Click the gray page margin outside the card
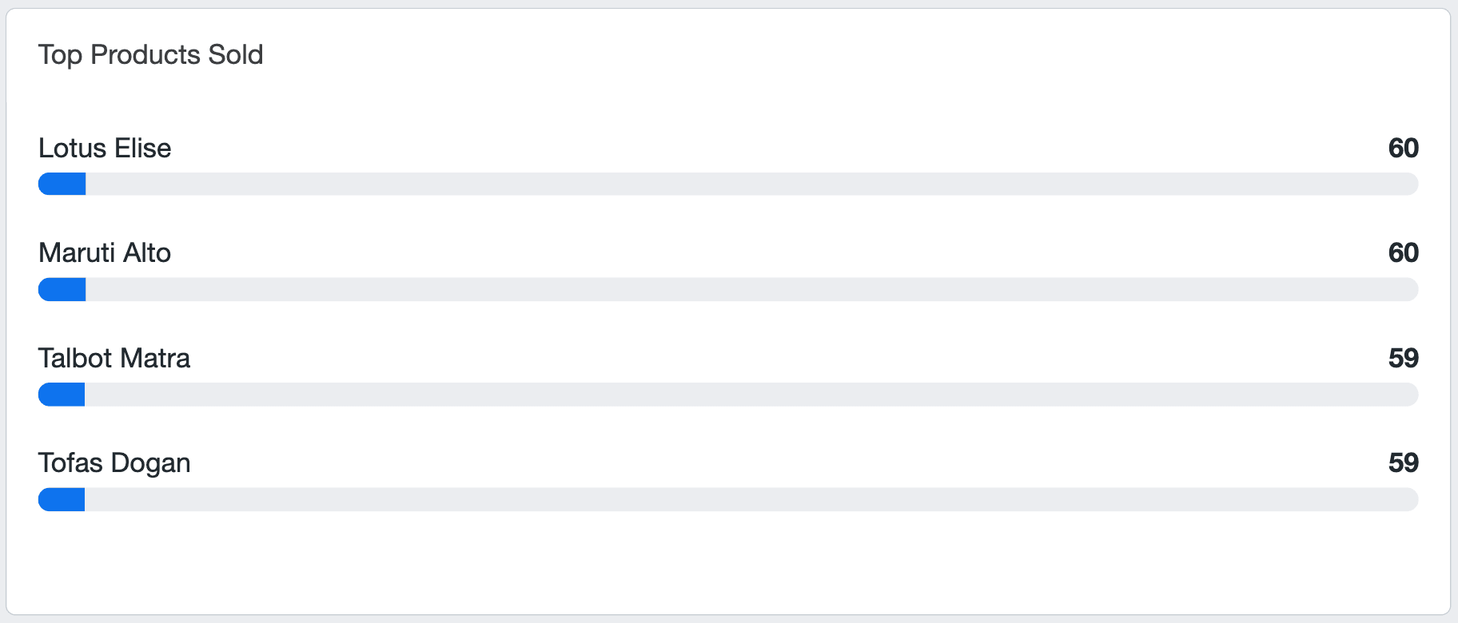Viewport: 1458px width, 623px height. (1454, 319)
